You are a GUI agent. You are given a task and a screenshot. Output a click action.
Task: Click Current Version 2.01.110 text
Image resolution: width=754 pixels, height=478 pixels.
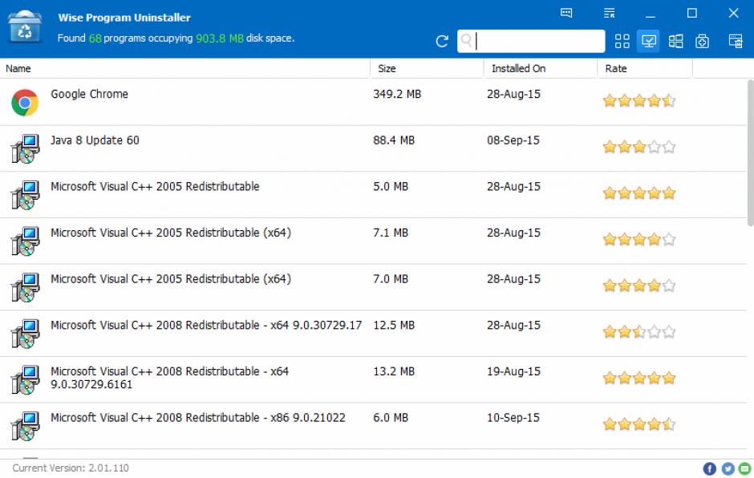[71, 468]
